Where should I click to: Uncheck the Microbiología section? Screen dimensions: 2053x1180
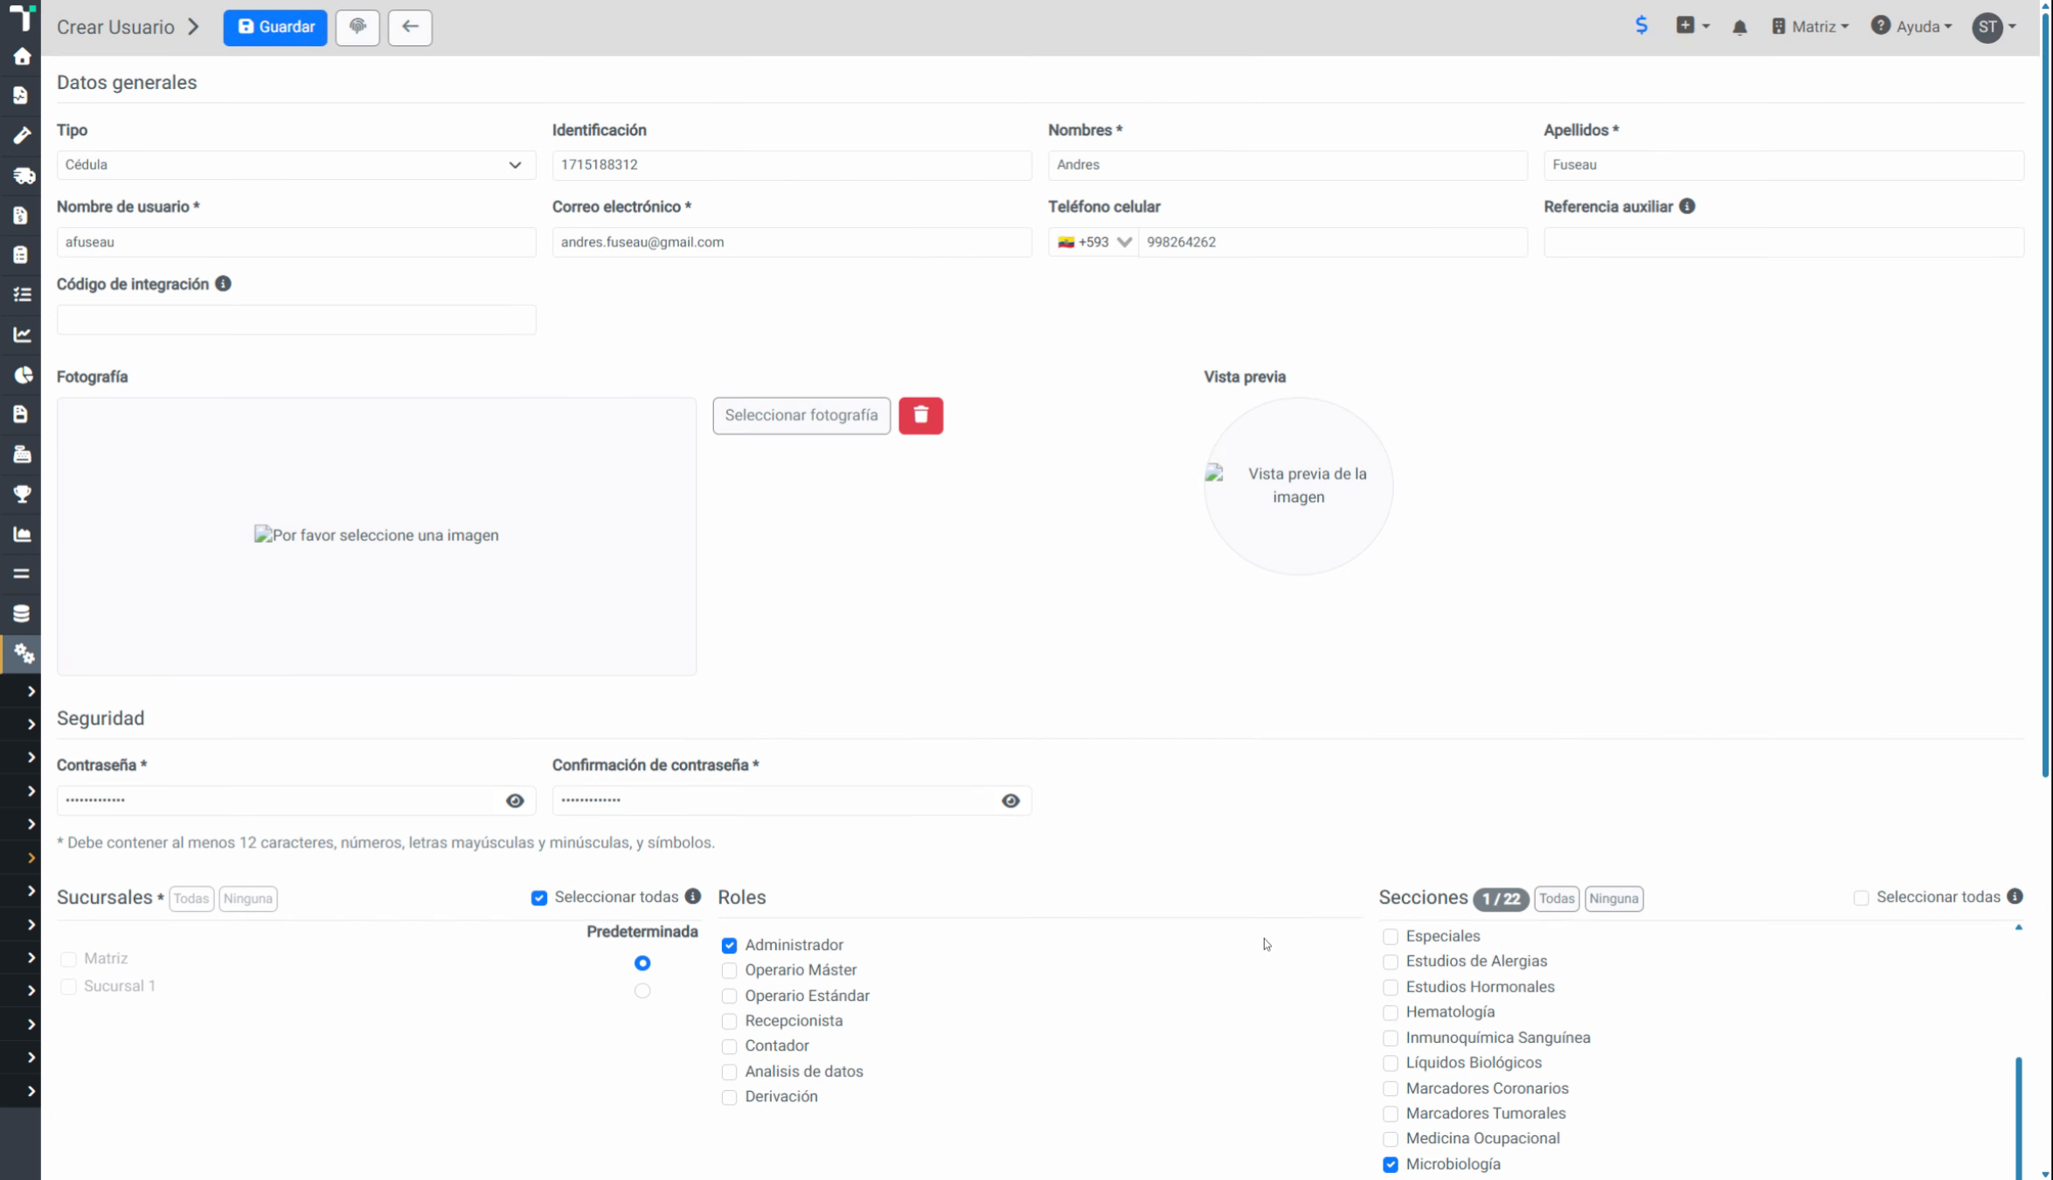(1391, 1164)
